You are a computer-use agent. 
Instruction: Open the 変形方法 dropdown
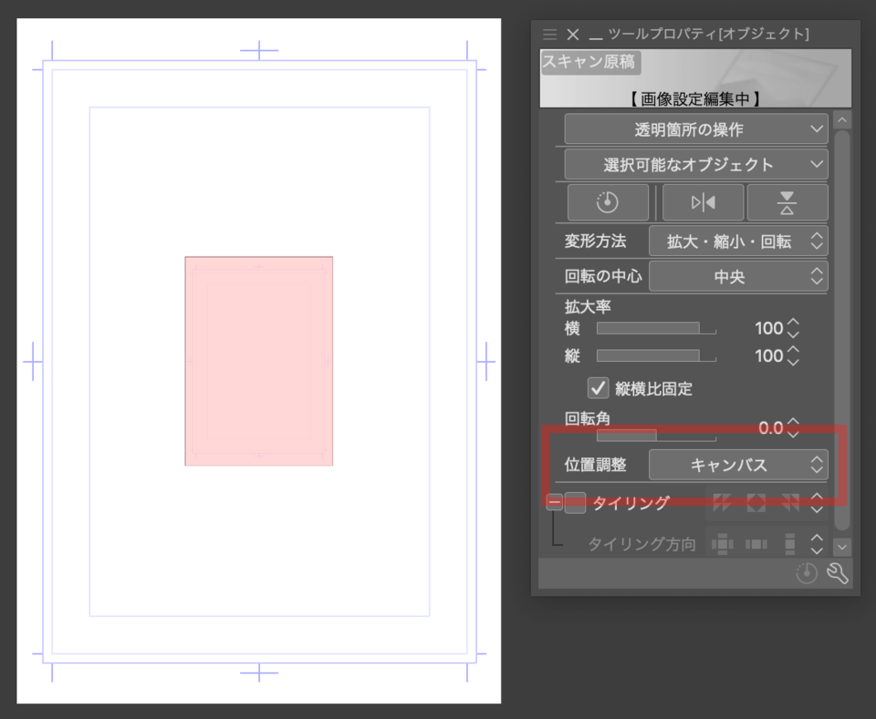click(738, 241)
